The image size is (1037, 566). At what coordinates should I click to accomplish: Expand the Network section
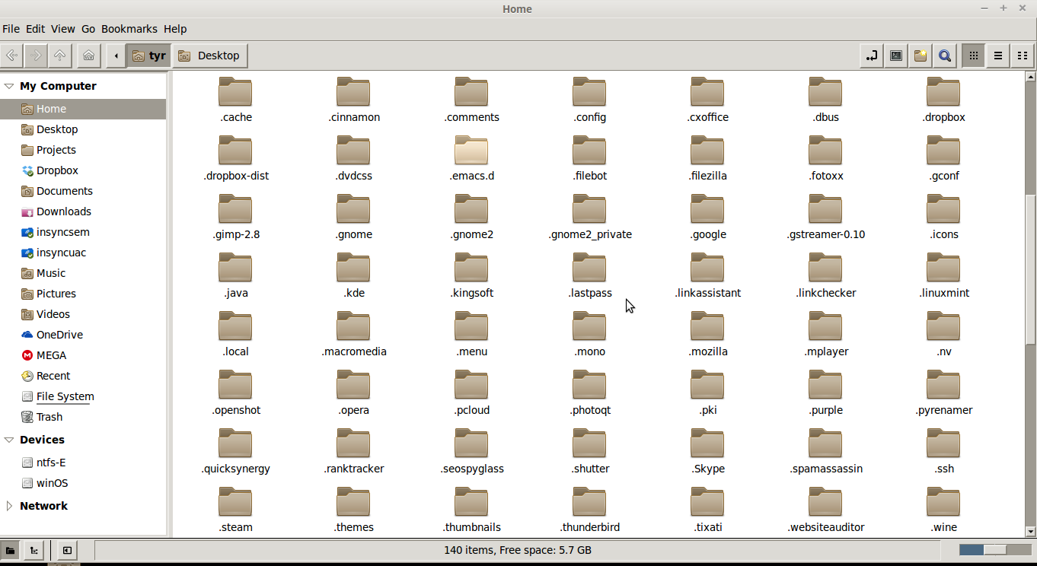coord(9,506)
